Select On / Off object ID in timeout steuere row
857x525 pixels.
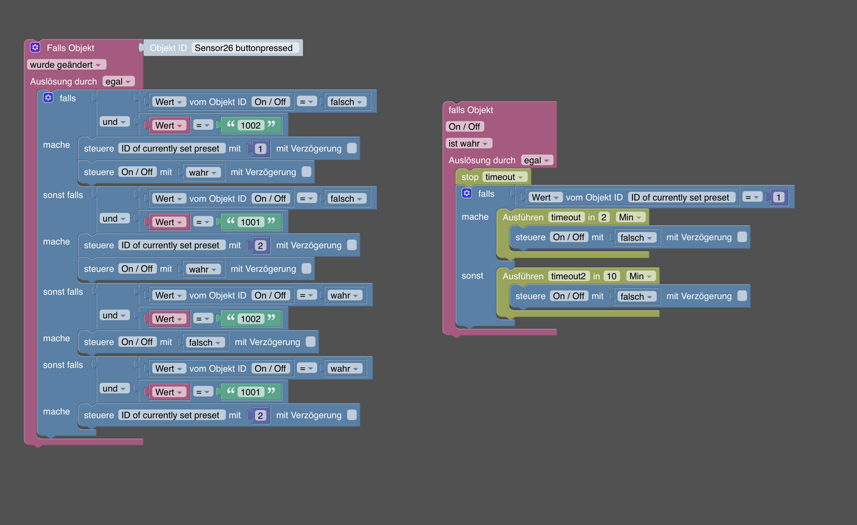tap(568, 237)
